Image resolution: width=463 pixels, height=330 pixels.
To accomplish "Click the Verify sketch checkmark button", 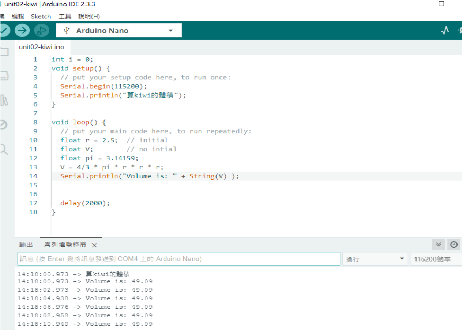I will point(3,31).
